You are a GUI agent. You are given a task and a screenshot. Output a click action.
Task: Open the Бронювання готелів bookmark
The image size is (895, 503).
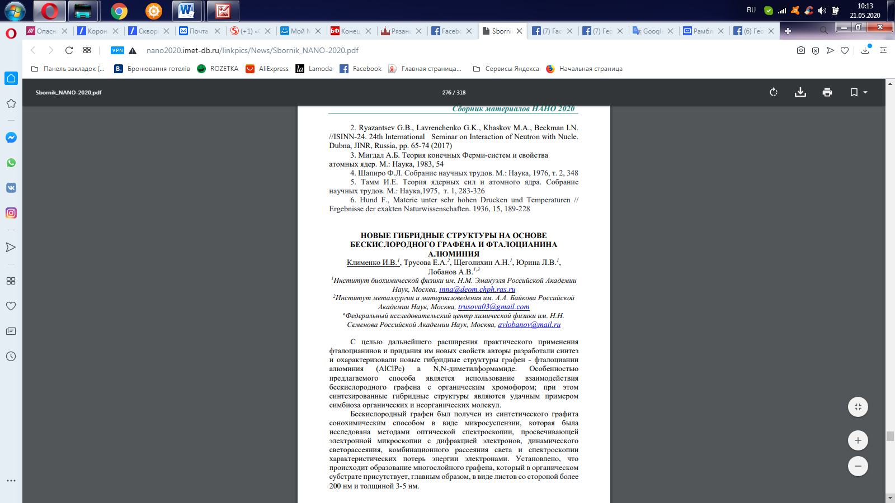pos(152,69)
